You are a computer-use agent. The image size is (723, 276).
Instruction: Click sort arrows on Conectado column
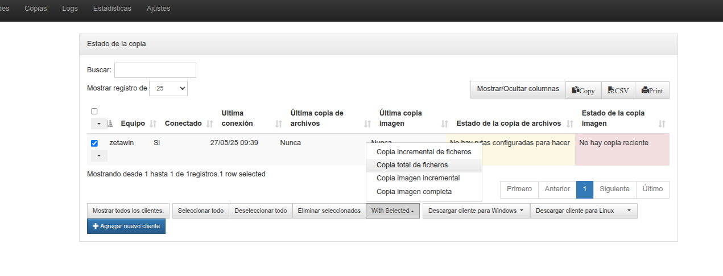[x=209, y=123]
